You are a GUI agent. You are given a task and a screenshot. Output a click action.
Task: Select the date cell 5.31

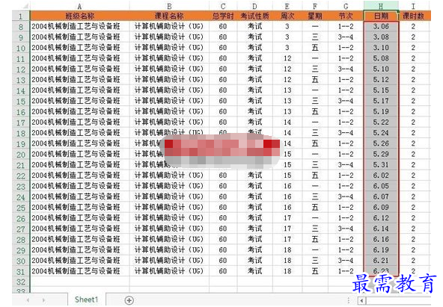point(381,165)
